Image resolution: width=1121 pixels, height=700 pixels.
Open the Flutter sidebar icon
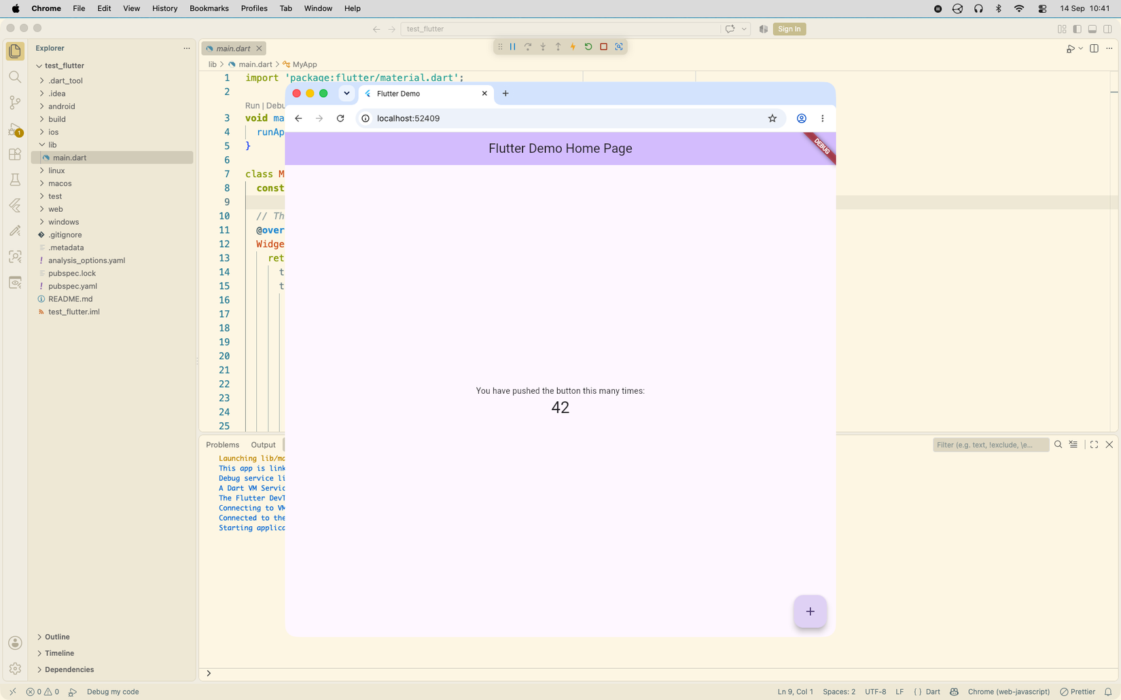[15, 205]
